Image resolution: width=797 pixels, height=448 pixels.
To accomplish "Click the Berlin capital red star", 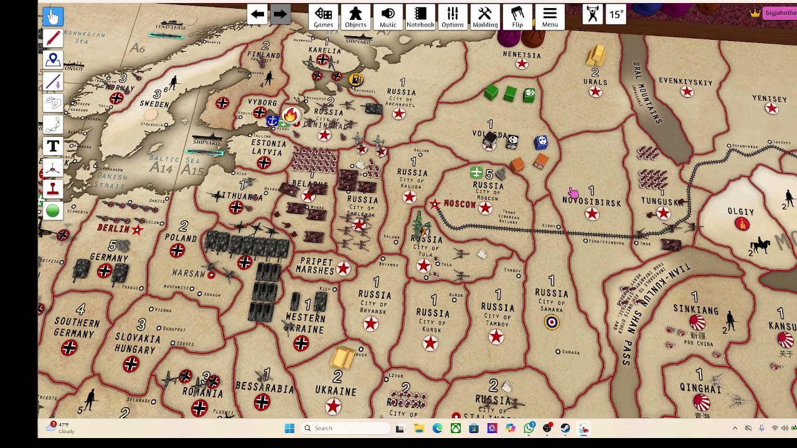I will (137, 230).
